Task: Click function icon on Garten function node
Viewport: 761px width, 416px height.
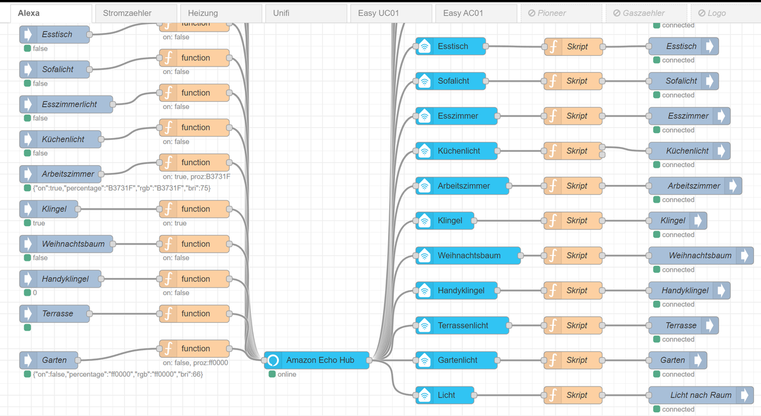Action: pos(167,349)
